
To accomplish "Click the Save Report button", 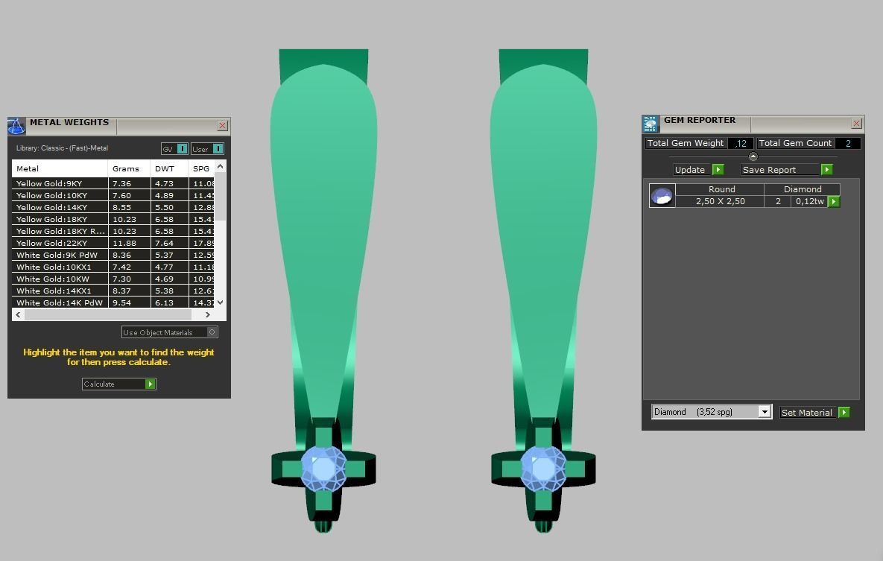I will [787, 170].
